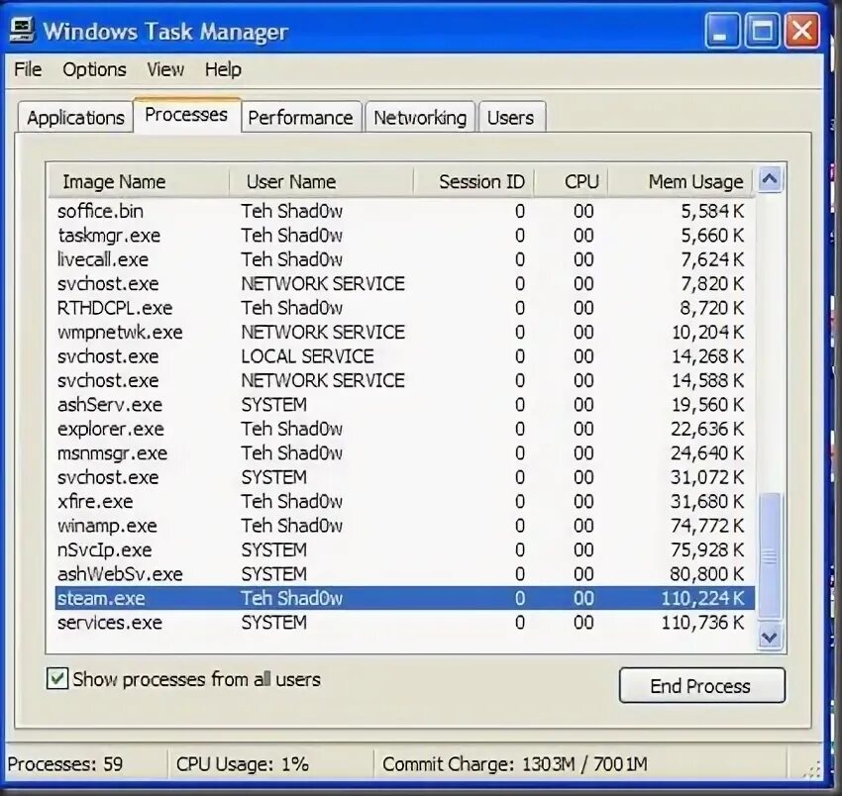Select the Processes tab

(x=186, y=114)
